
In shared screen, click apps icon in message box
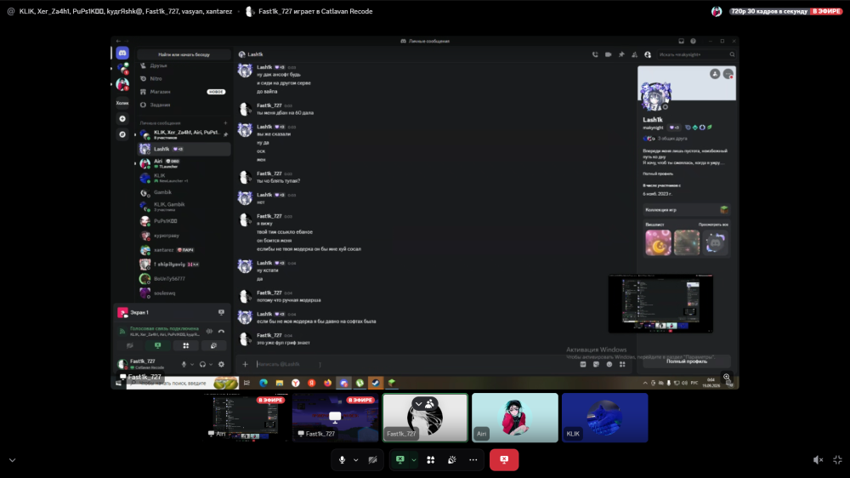(622, 364)
